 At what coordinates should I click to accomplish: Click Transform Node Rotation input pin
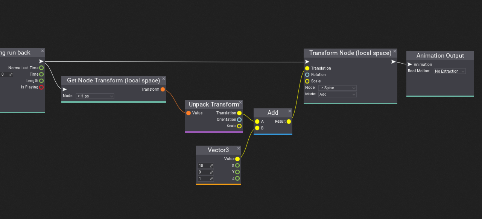click(307, 75)
